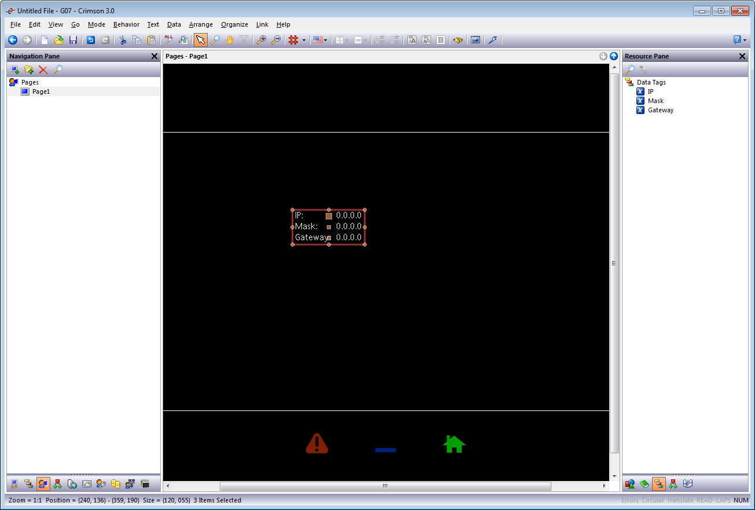
Task: Open the Behavior menu
Action: [126, 24]
